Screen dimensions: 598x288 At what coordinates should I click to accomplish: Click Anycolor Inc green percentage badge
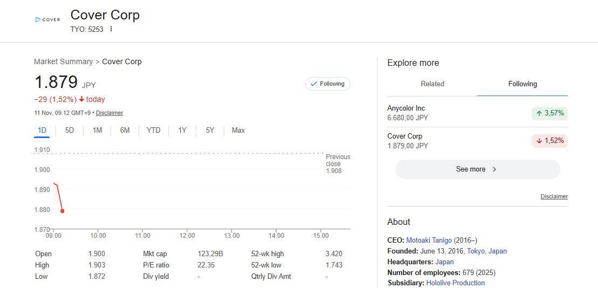[549, 113]
